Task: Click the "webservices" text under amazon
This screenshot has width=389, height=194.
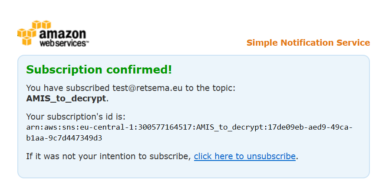Action: click(x=63, y=43)
